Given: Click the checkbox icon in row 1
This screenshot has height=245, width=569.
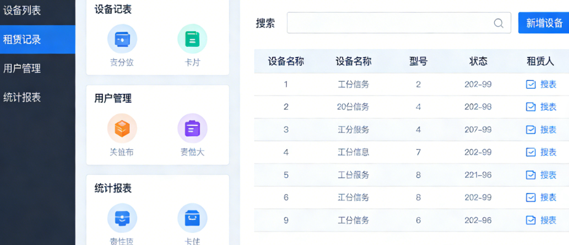Looking at the screenshot, I should (x=531, y=84).
